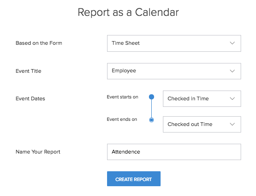Open the Employee event title dropdown
The width and height of the screenshot is (256, 196).
[174, 71]
